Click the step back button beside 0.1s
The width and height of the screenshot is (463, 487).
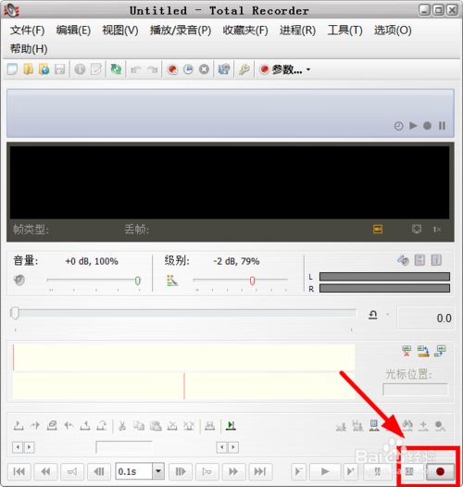tap(99, 471)
